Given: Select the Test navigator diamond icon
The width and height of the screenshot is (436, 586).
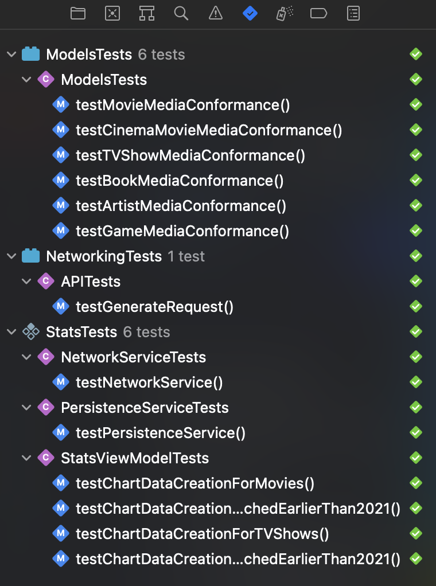Looking at the screenshot, I should click(250, 13).
